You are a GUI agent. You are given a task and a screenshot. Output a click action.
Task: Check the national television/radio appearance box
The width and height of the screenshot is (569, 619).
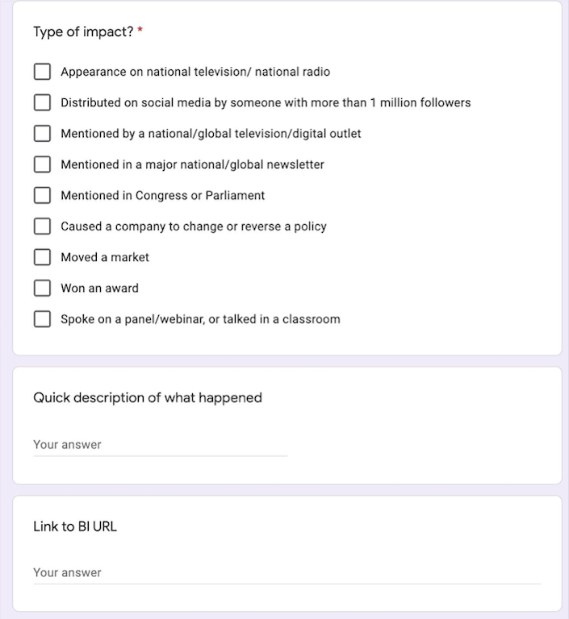(x=42, y=72)
